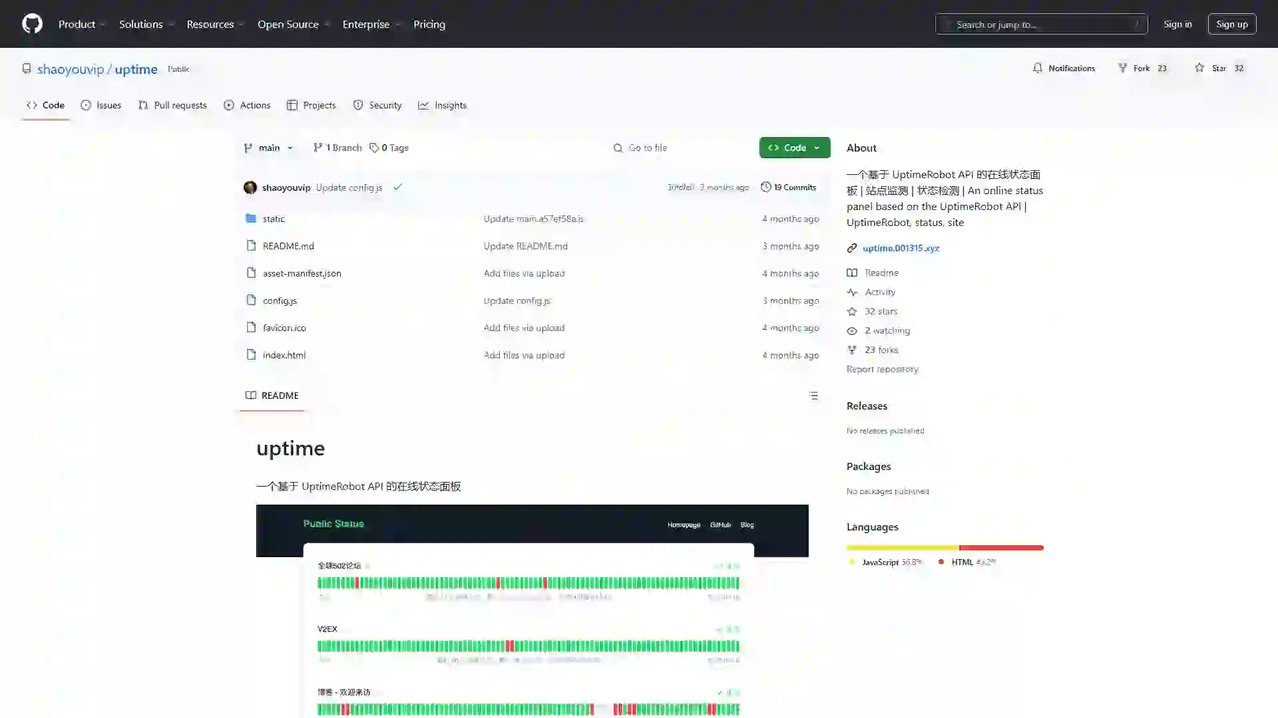Switch to the Code tab
This screenshot has width=1278, height=718.
pyautogui.click(x=45, y=105)
